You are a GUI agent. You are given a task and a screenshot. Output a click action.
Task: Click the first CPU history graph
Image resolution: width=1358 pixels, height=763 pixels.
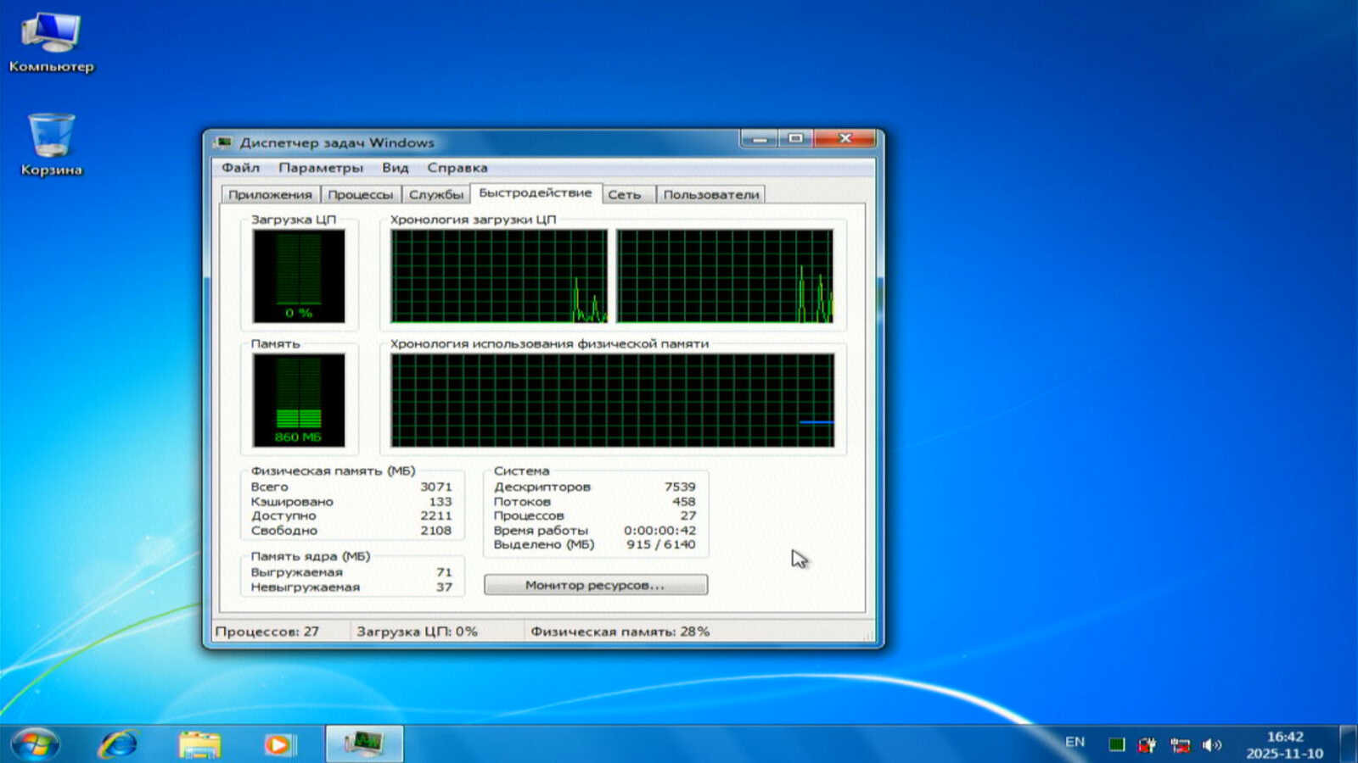(x=499, y=276)
